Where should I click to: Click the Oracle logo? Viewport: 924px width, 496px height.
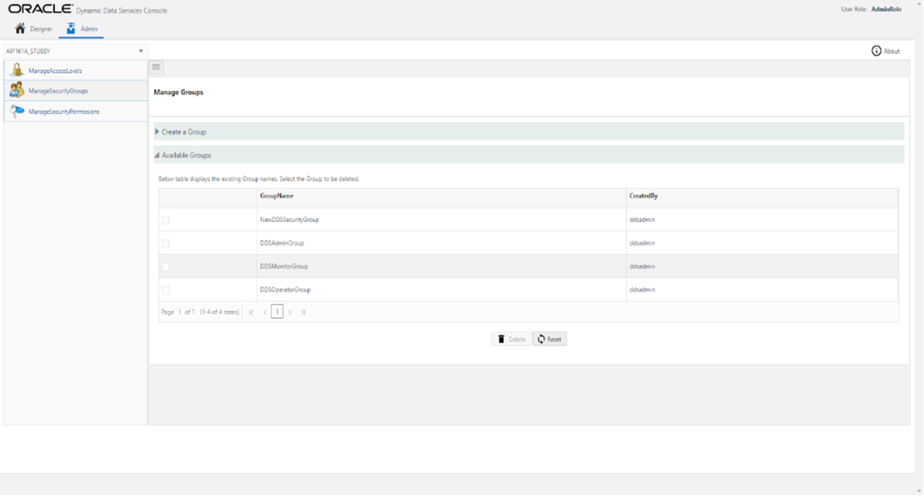pyautogui.click(x=40, y=9)
